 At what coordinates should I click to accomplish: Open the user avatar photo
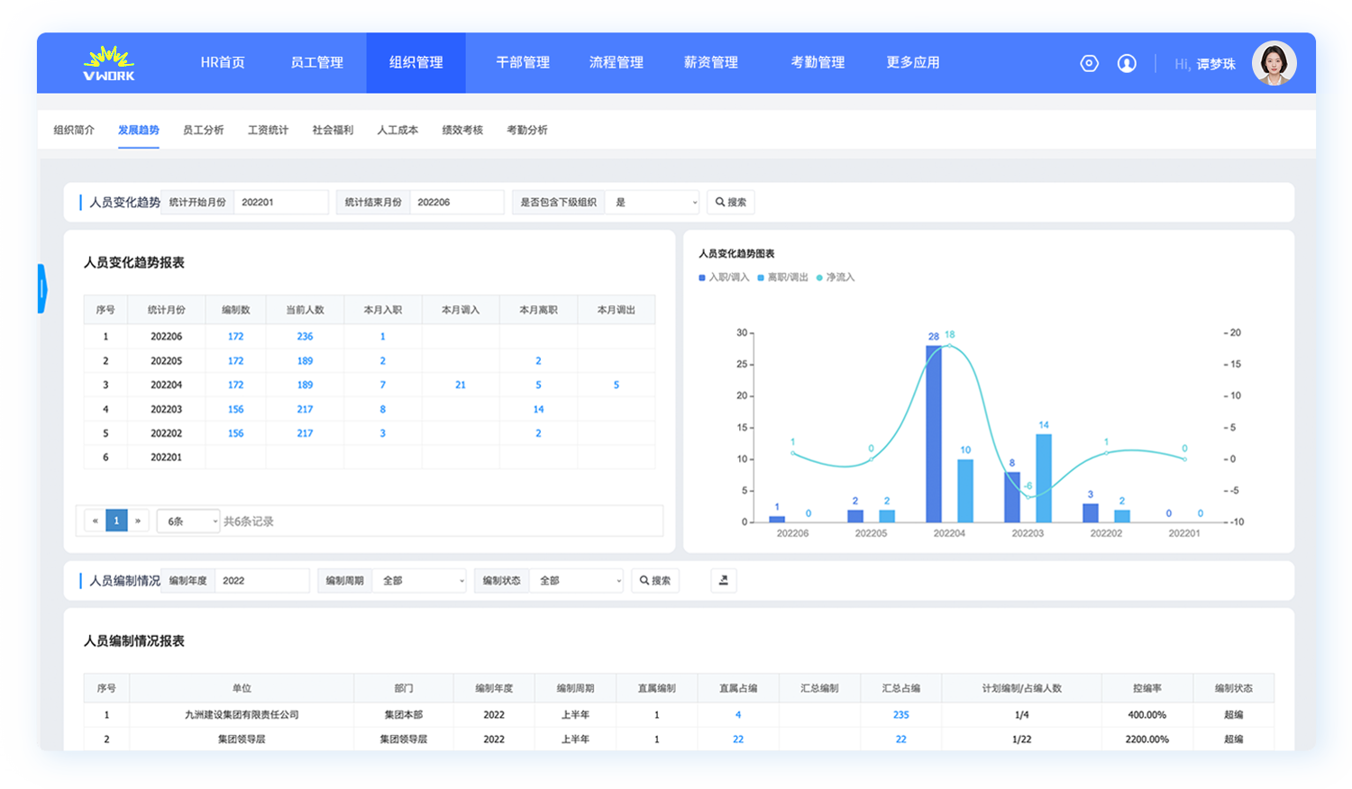click(x=1274, y=63)
